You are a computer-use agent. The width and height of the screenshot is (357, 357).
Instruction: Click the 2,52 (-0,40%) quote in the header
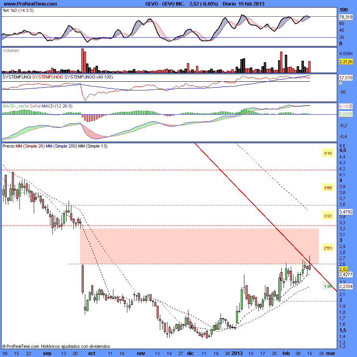pos(203,4)
